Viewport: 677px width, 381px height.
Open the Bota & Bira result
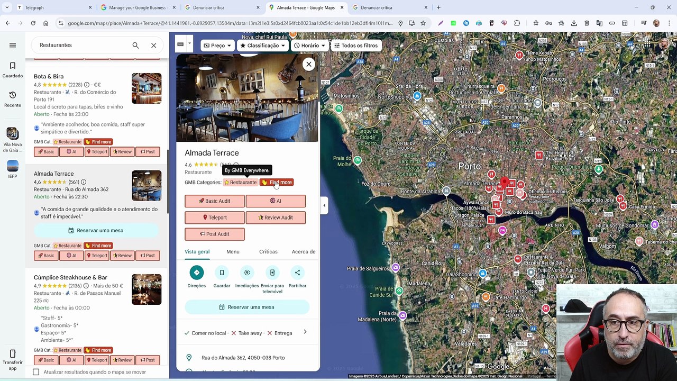(x=49, y=77)
